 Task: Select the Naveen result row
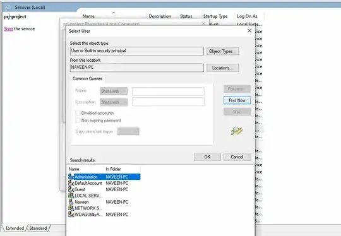104,202
